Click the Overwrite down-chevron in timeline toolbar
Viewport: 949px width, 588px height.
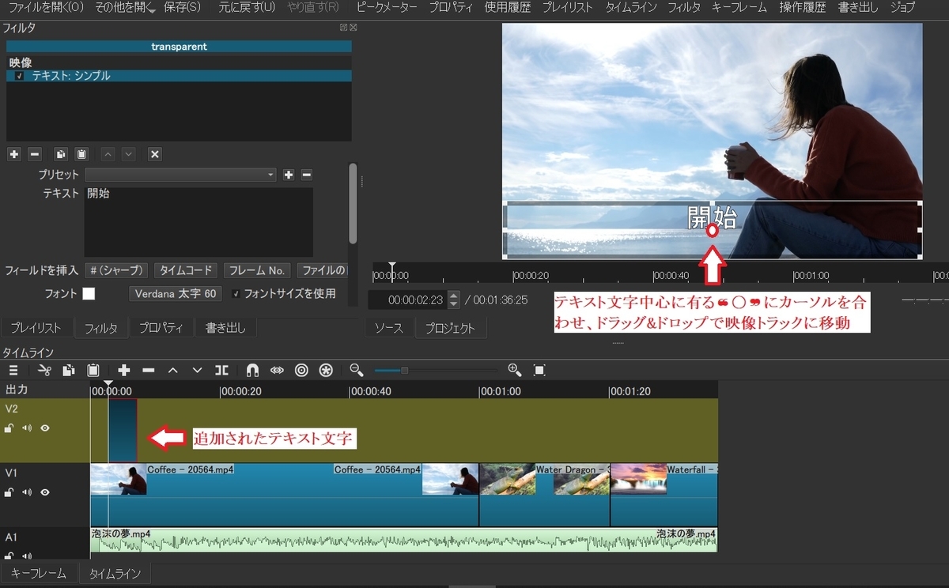pyautogui.click(x=197, y=370)
